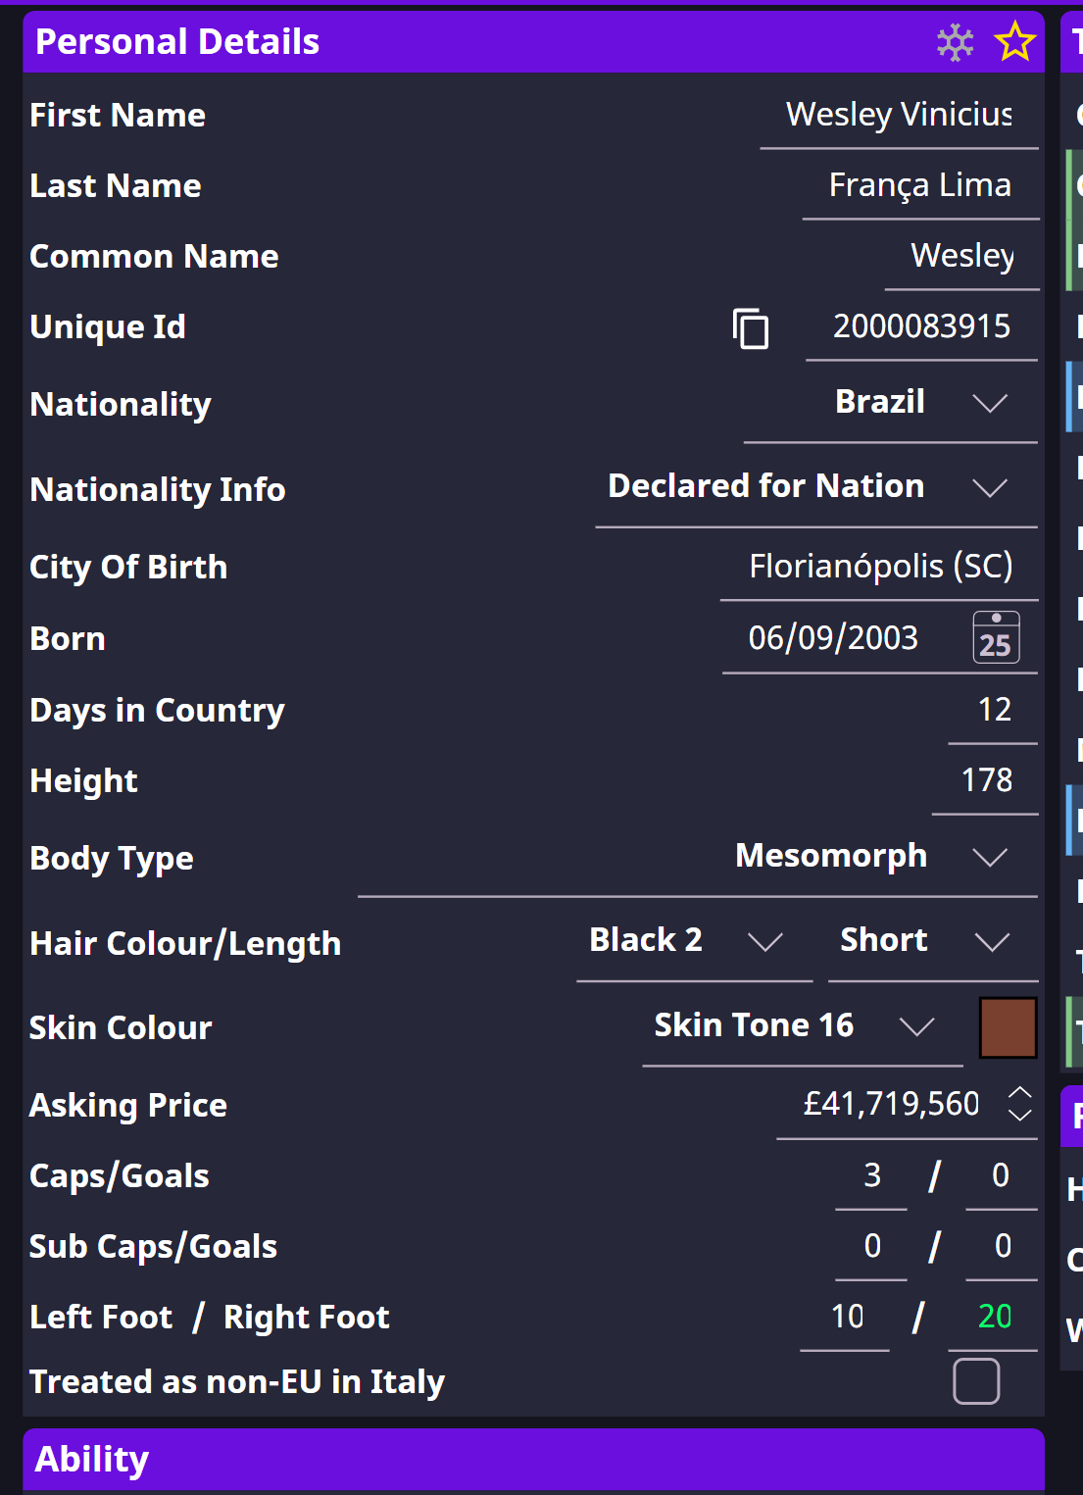Open the Body Type dropdown
Image resolution: width=1083 pixels, height=1495 pixels.
(x=988, y=856)
